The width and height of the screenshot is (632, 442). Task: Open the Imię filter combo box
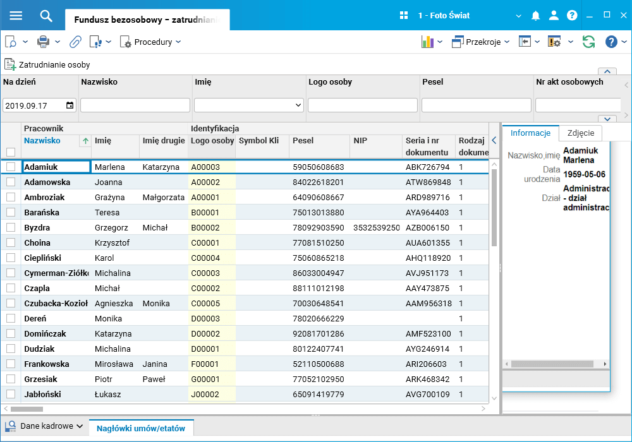[249, 105]
